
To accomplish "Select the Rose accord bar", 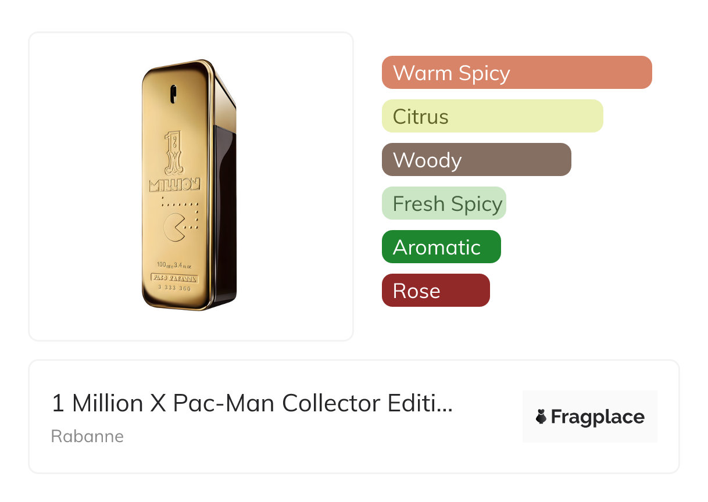I will (x=435, y=291).
